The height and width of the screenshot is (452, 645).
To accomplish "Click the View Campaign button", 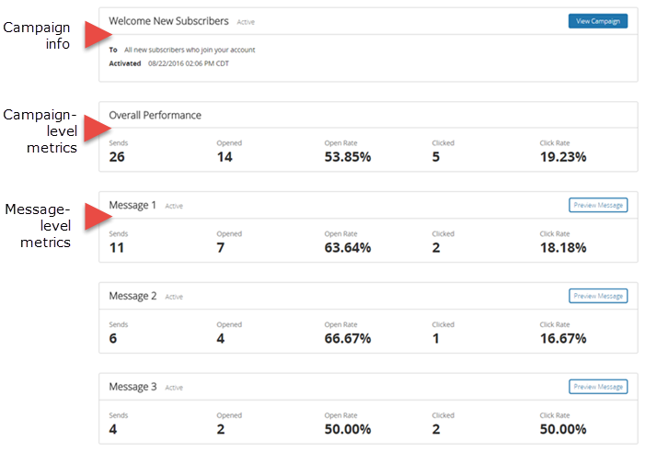I will (598, 21).
